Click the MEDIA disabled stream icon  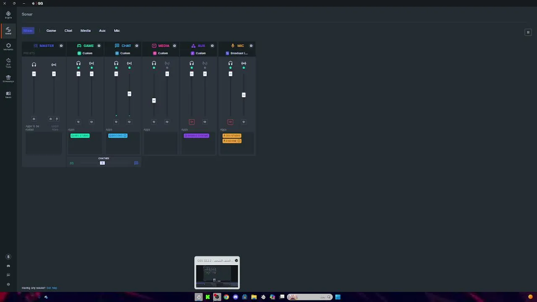point(167,63)
